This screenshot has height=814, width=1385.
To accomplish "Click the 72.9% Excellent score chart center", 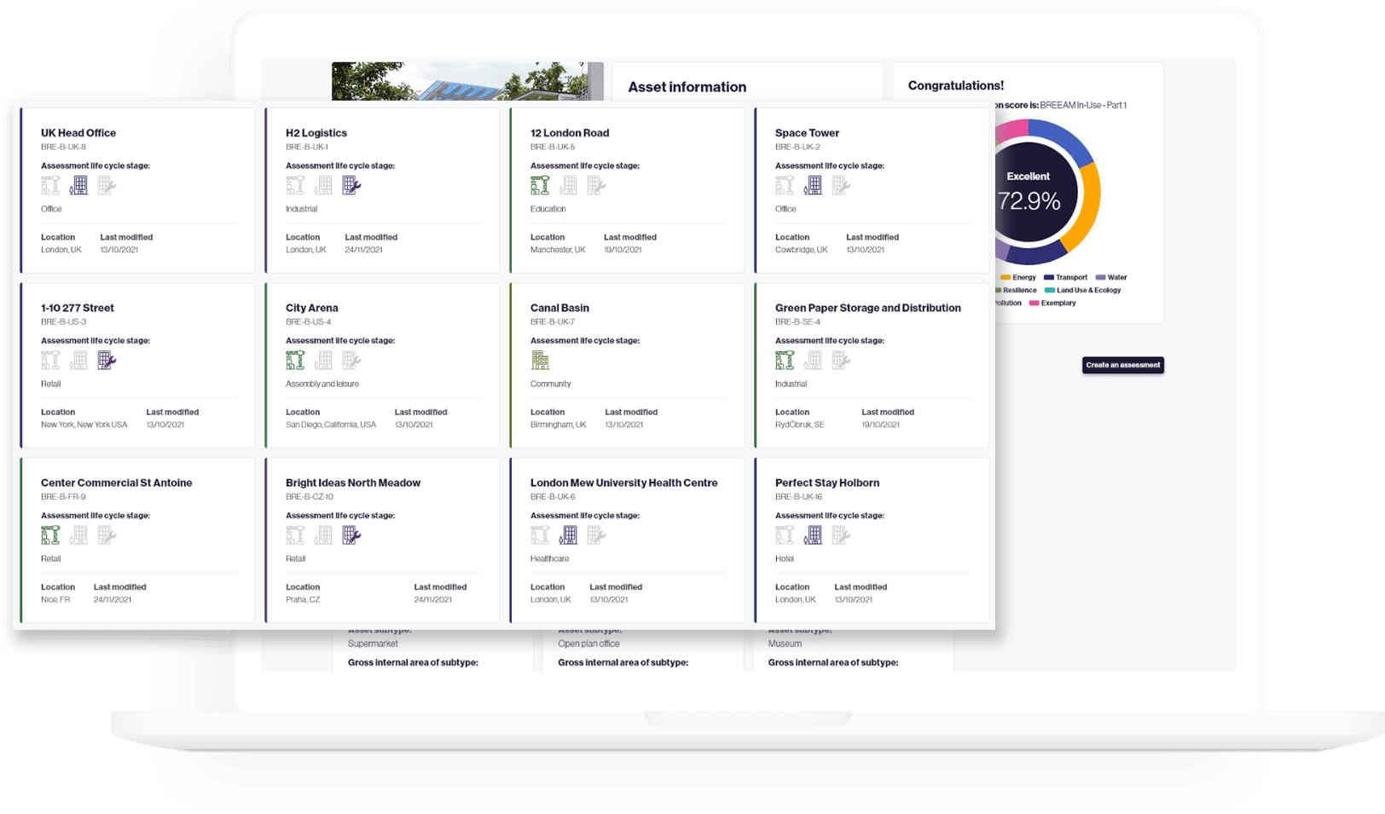I will click(1029, 192).
